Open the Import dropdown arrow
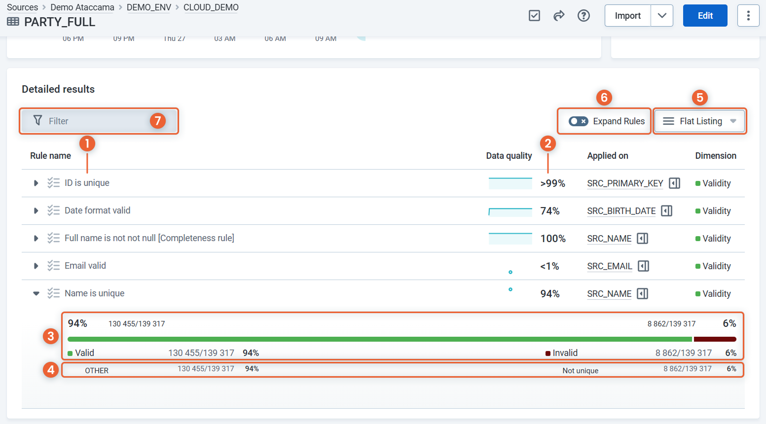Image resolution: width=766 pixels, height=424 pixels. pyautogui.click(x=662, y=16)
